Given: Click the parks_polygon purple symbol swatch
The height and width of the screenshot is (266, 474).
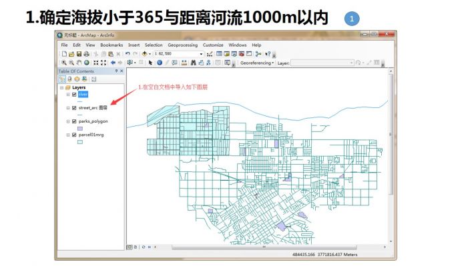Looking at the screenshot, I should coord(80,129).
